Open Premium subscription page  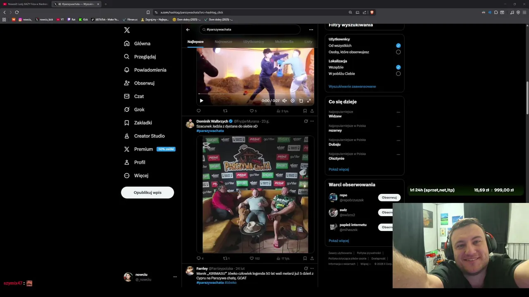(x=149, y=149)
